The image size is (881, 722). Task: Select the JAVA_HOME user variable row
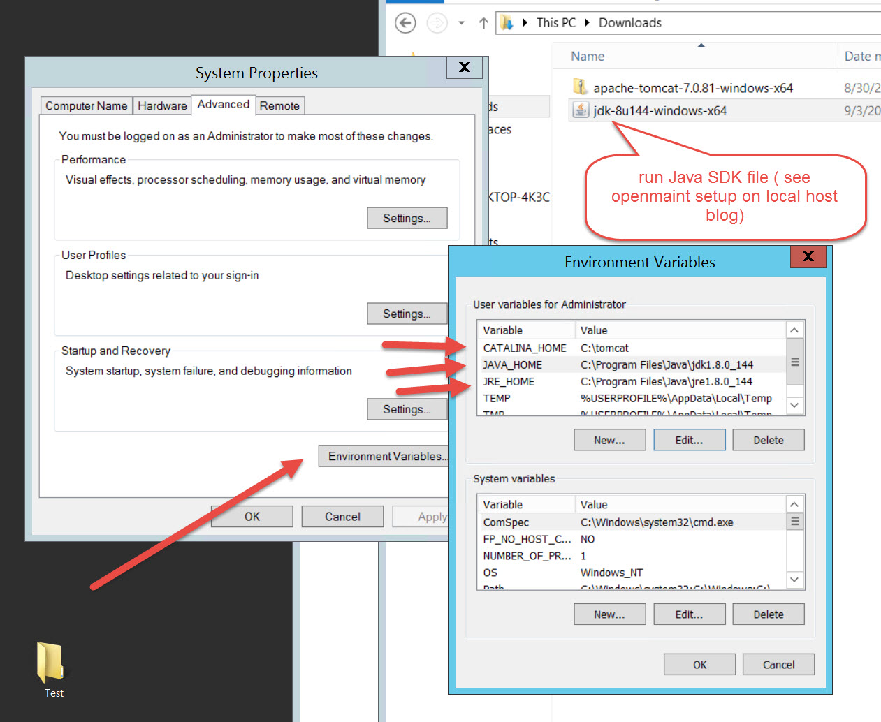tap(513, 364)
